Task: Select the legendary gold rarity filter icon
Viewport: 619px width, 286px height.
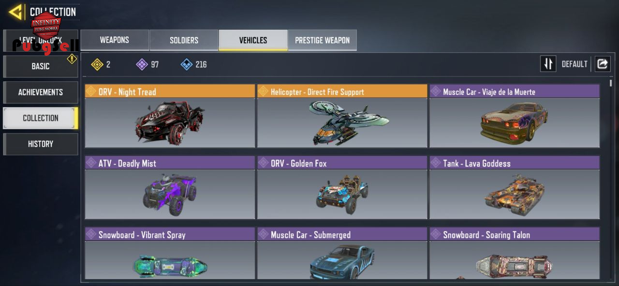Action: click(97, 64)
